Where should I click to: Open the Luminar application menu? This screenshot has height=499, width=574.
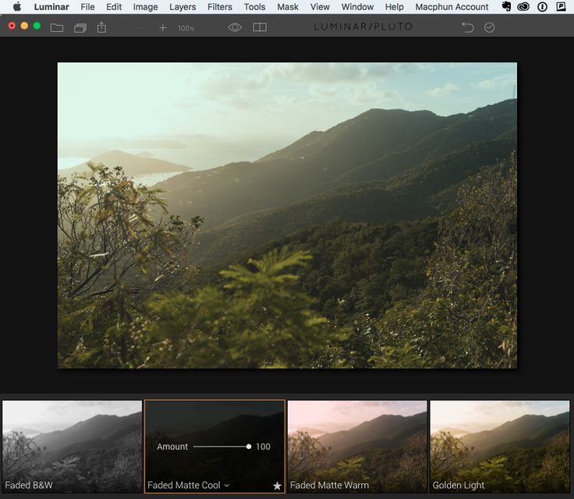[x=51, y=6]
